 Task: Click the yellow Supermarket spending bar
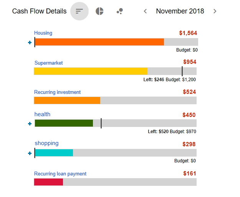click(x=91, y=71)
